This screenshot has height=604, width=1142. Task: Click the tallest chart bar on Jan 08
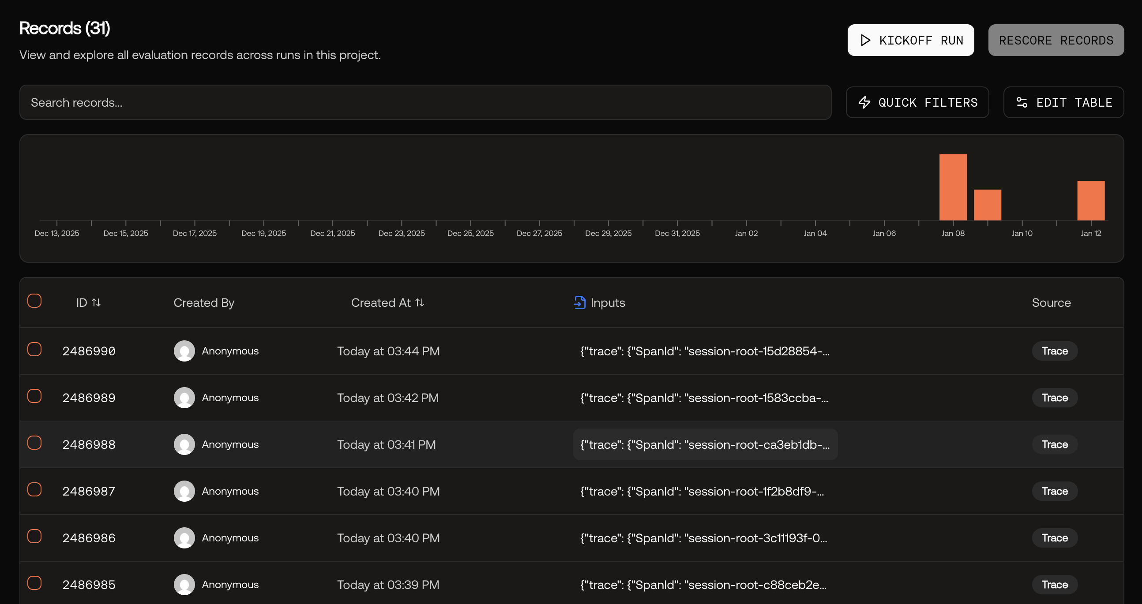[x=953, y=187]
